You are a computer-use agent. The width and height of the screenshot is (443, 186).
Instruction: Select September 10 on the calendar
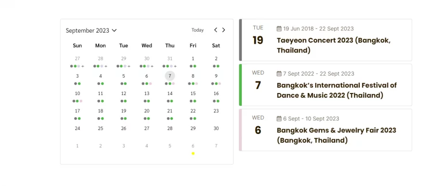78,93
